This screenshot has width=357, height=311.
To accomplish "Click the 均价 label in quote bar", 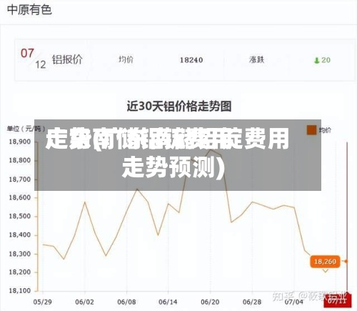I will click(x=126, y=59).
